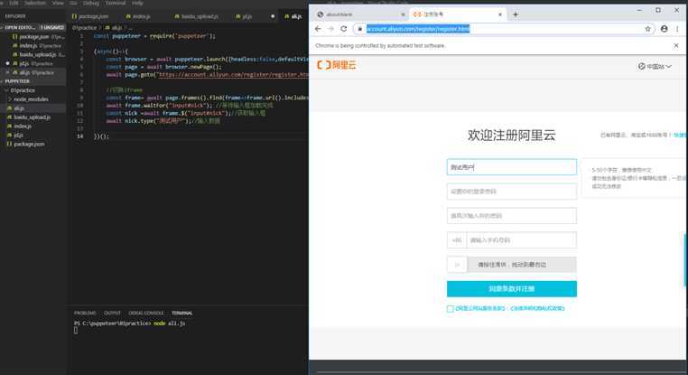Click the Chrome address bar URL
The width and height of the screenshot is (688, 375).
(x=418, y=29)
